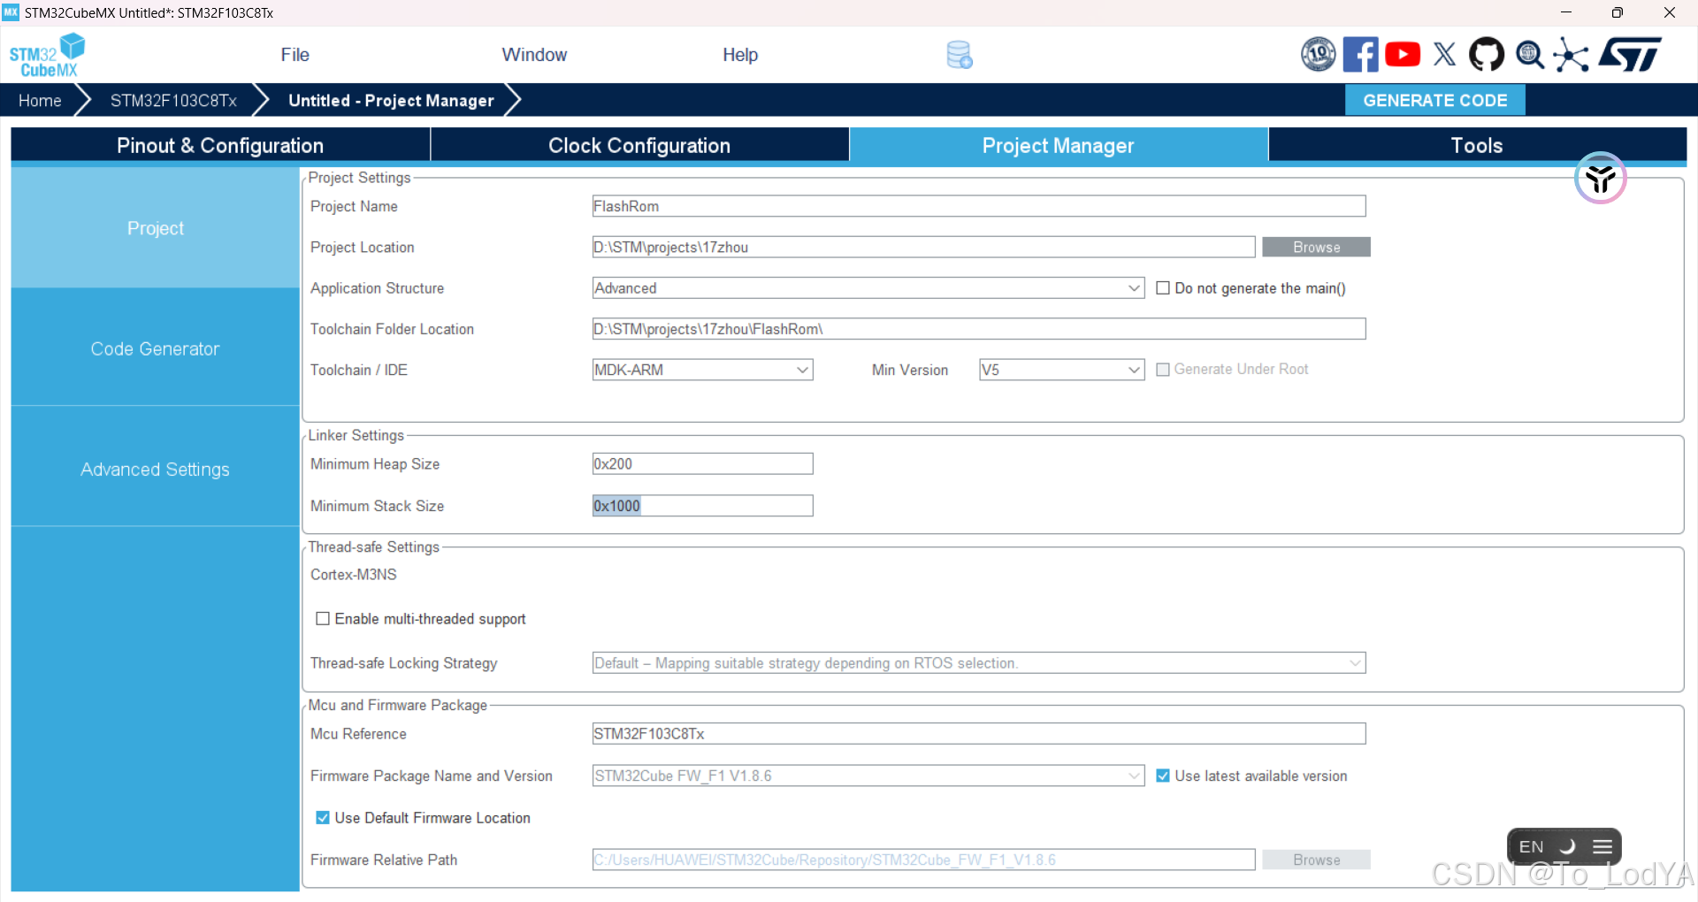The height and width of the screenshot is (902, 1698).
Task: Click the STM32CubeMX logo icon
Action: point(47,55)
